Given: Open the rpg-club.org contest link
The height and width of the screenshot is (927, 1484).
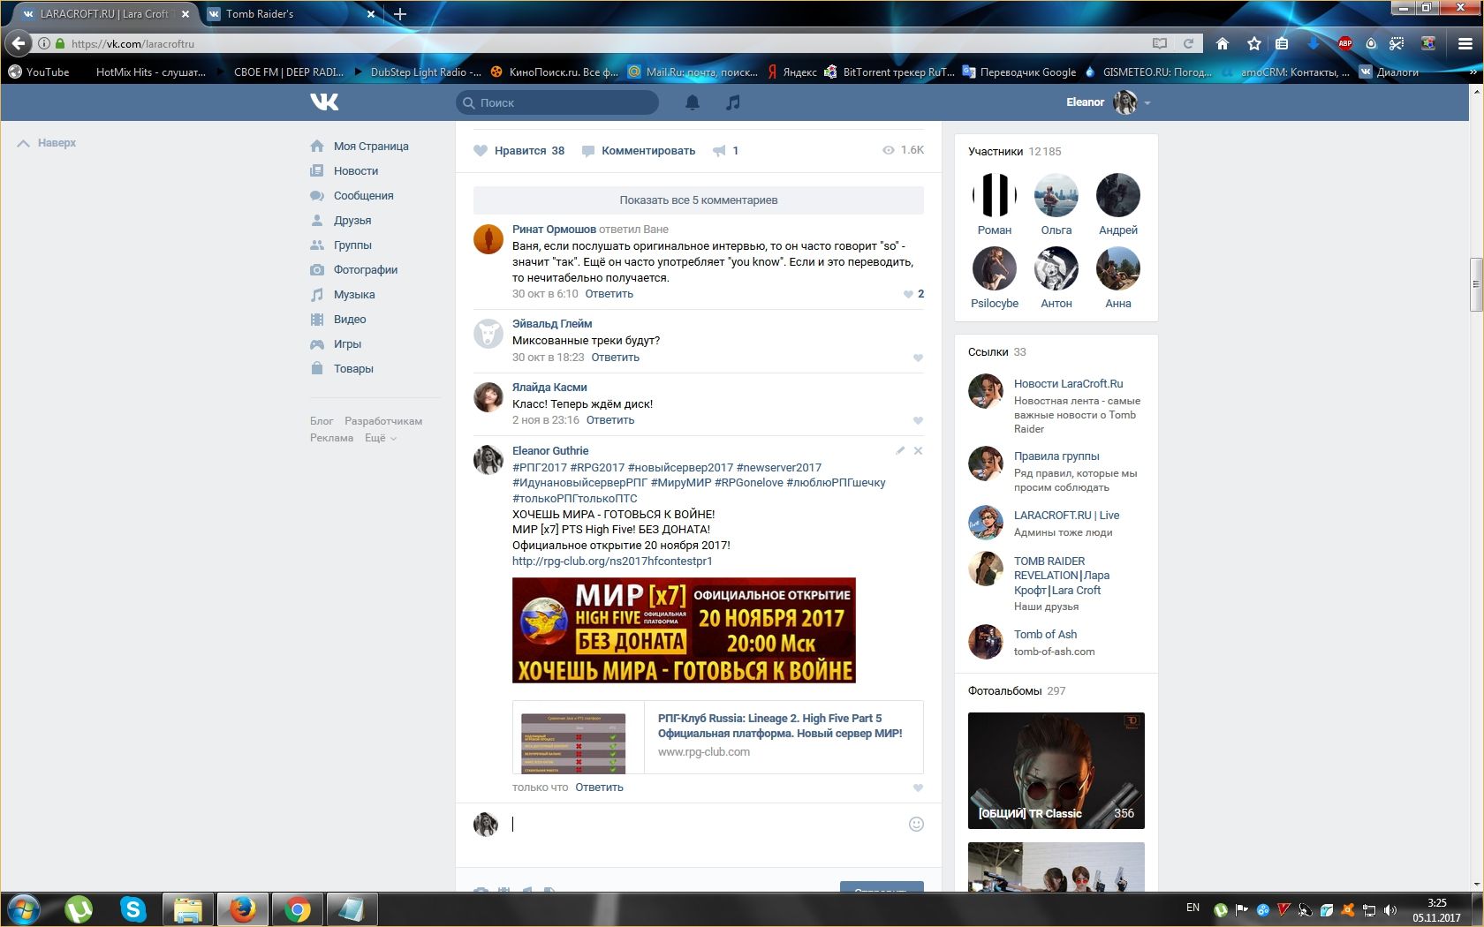Looking at the screenshot, I should point(612,561).
